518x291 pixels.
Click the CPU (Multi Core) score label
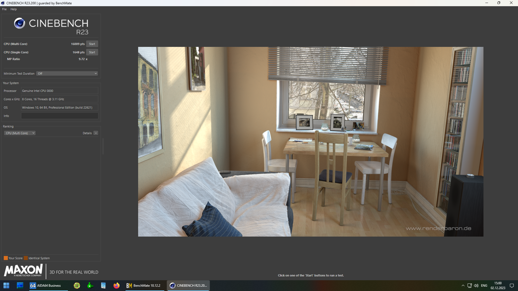point(15,44)
